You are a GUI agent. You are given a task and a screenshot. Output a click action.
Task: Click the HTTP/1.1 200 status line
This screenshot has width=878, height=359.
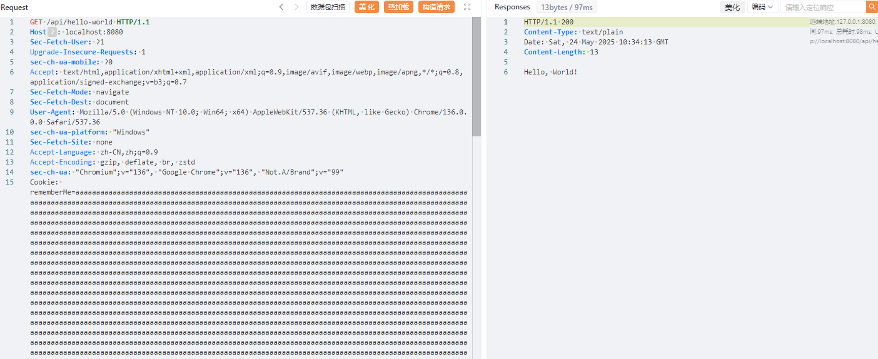point(548,22)
